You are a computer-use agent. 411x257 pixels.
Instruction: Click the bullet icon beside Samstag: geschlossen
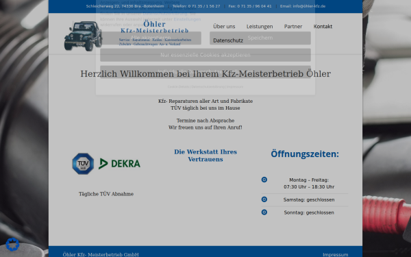coord(264,199)
